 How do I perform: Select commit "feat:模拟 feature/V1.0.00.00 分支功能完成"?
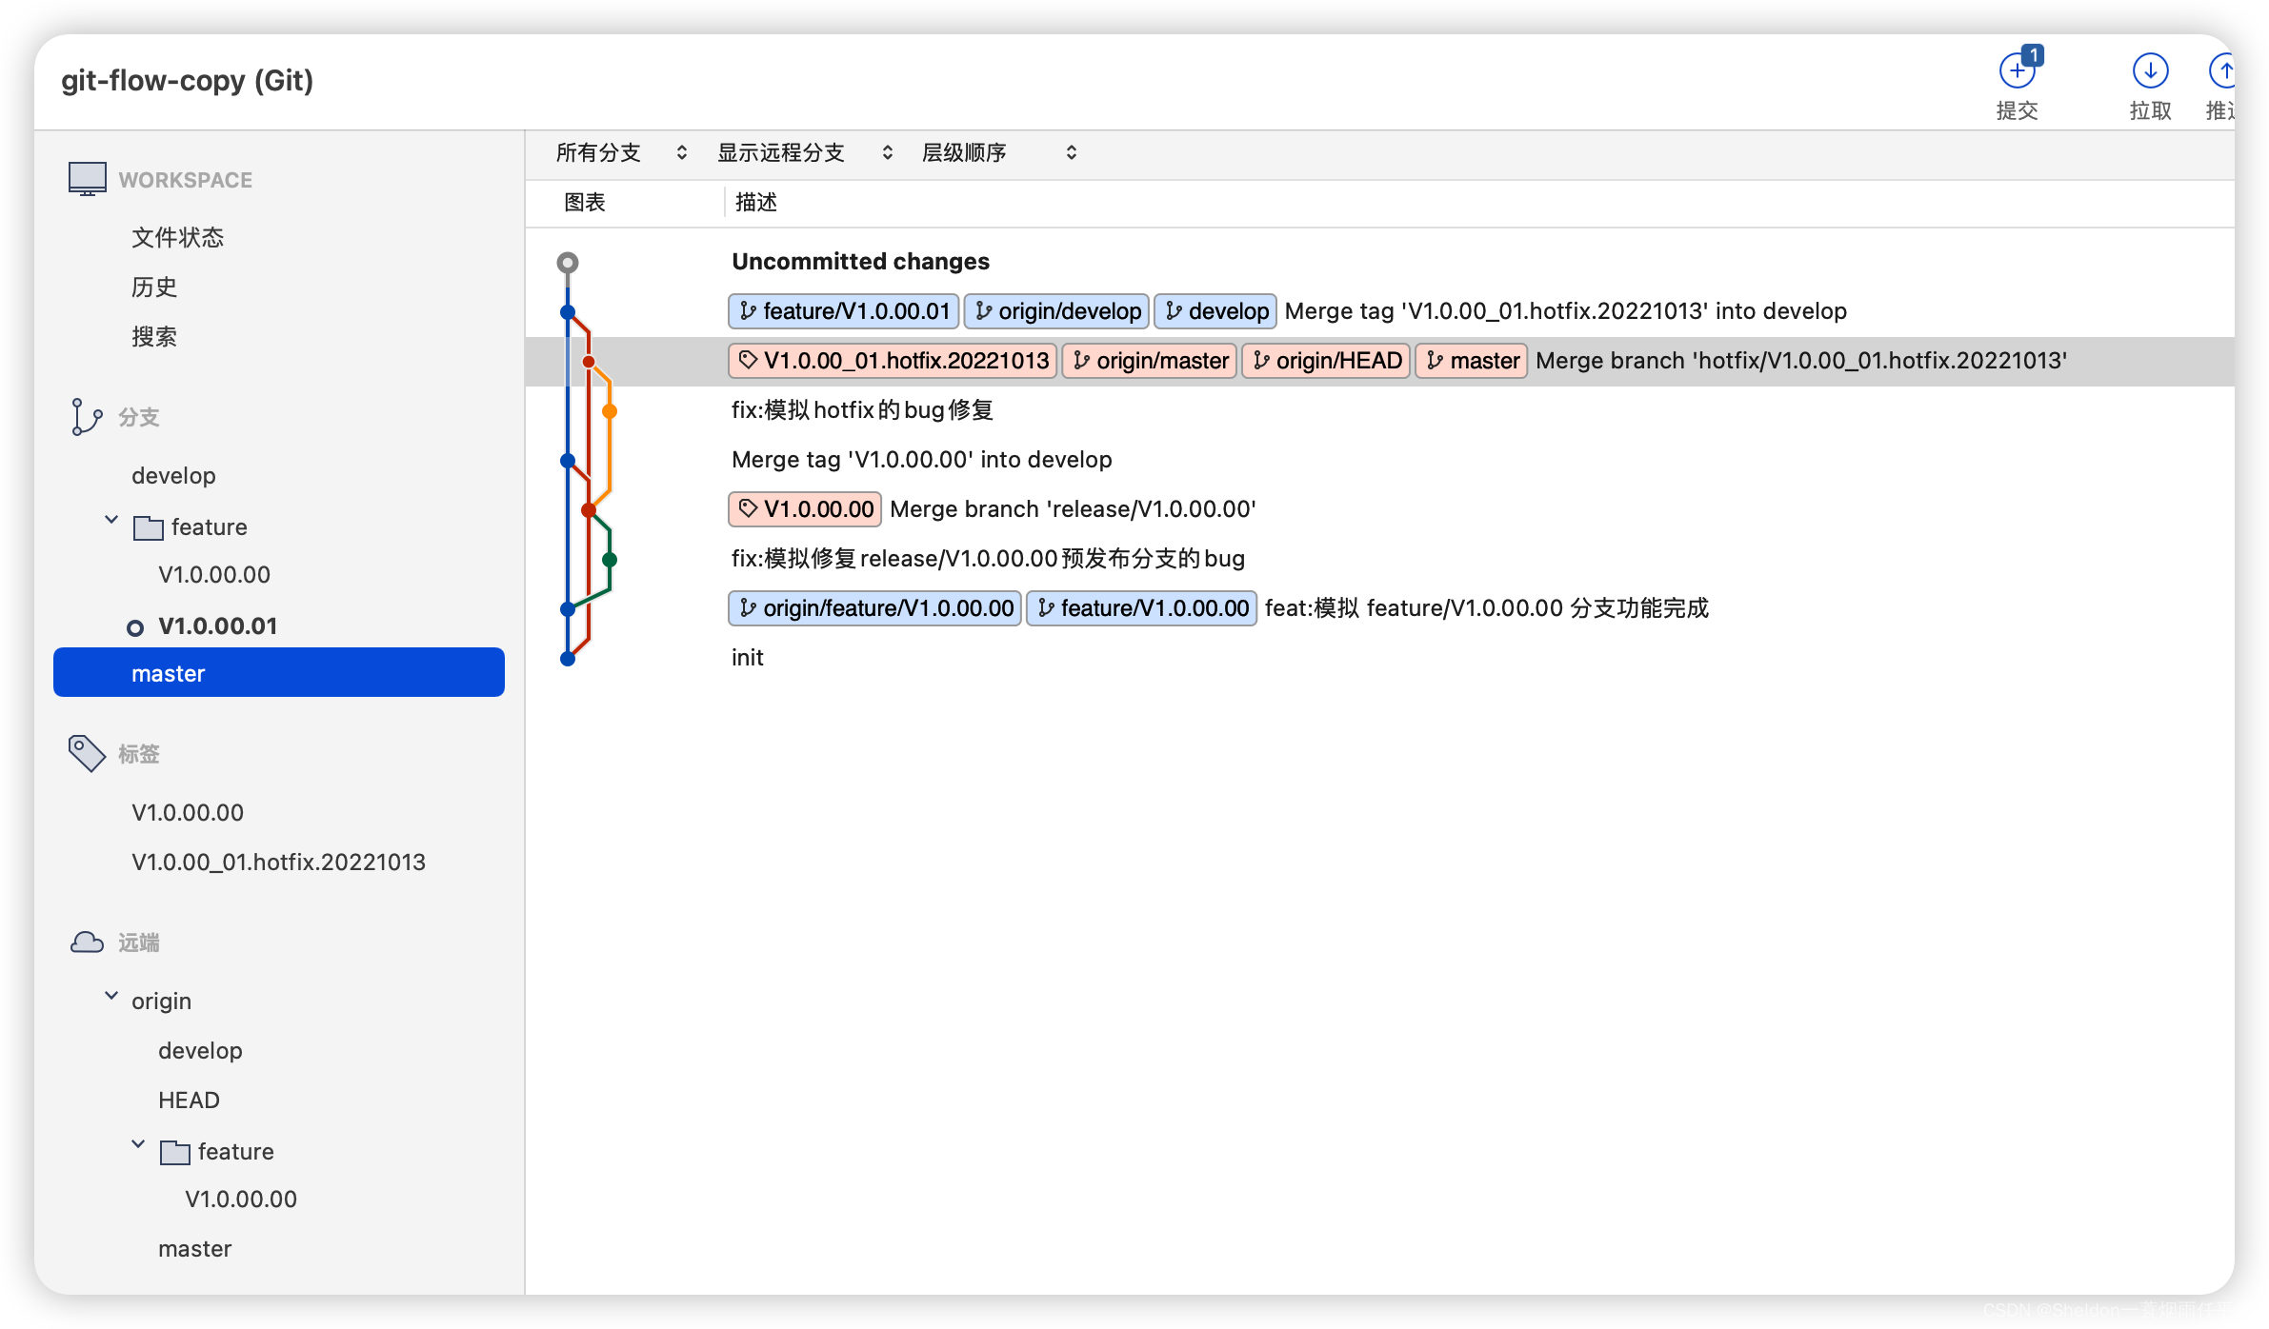1379,608
